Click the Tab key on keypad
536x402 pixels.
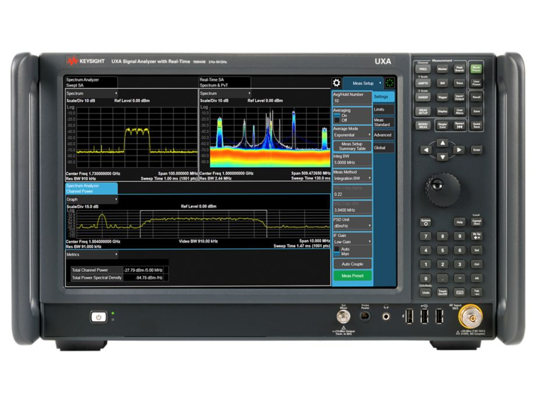476,292
